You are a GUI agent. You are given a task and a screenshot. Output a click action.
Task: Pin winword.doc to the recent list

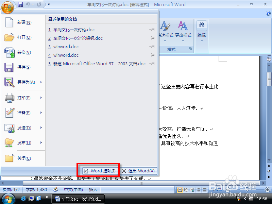pyautogui.click(x=152, y=47)
